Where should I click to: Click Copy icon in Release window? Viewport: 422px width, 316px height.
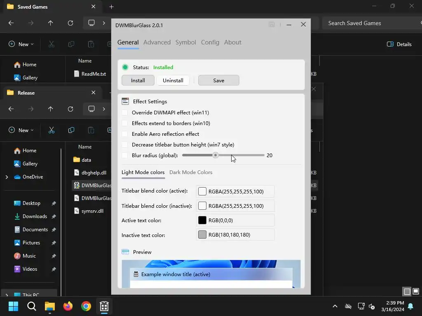[71, 130]
